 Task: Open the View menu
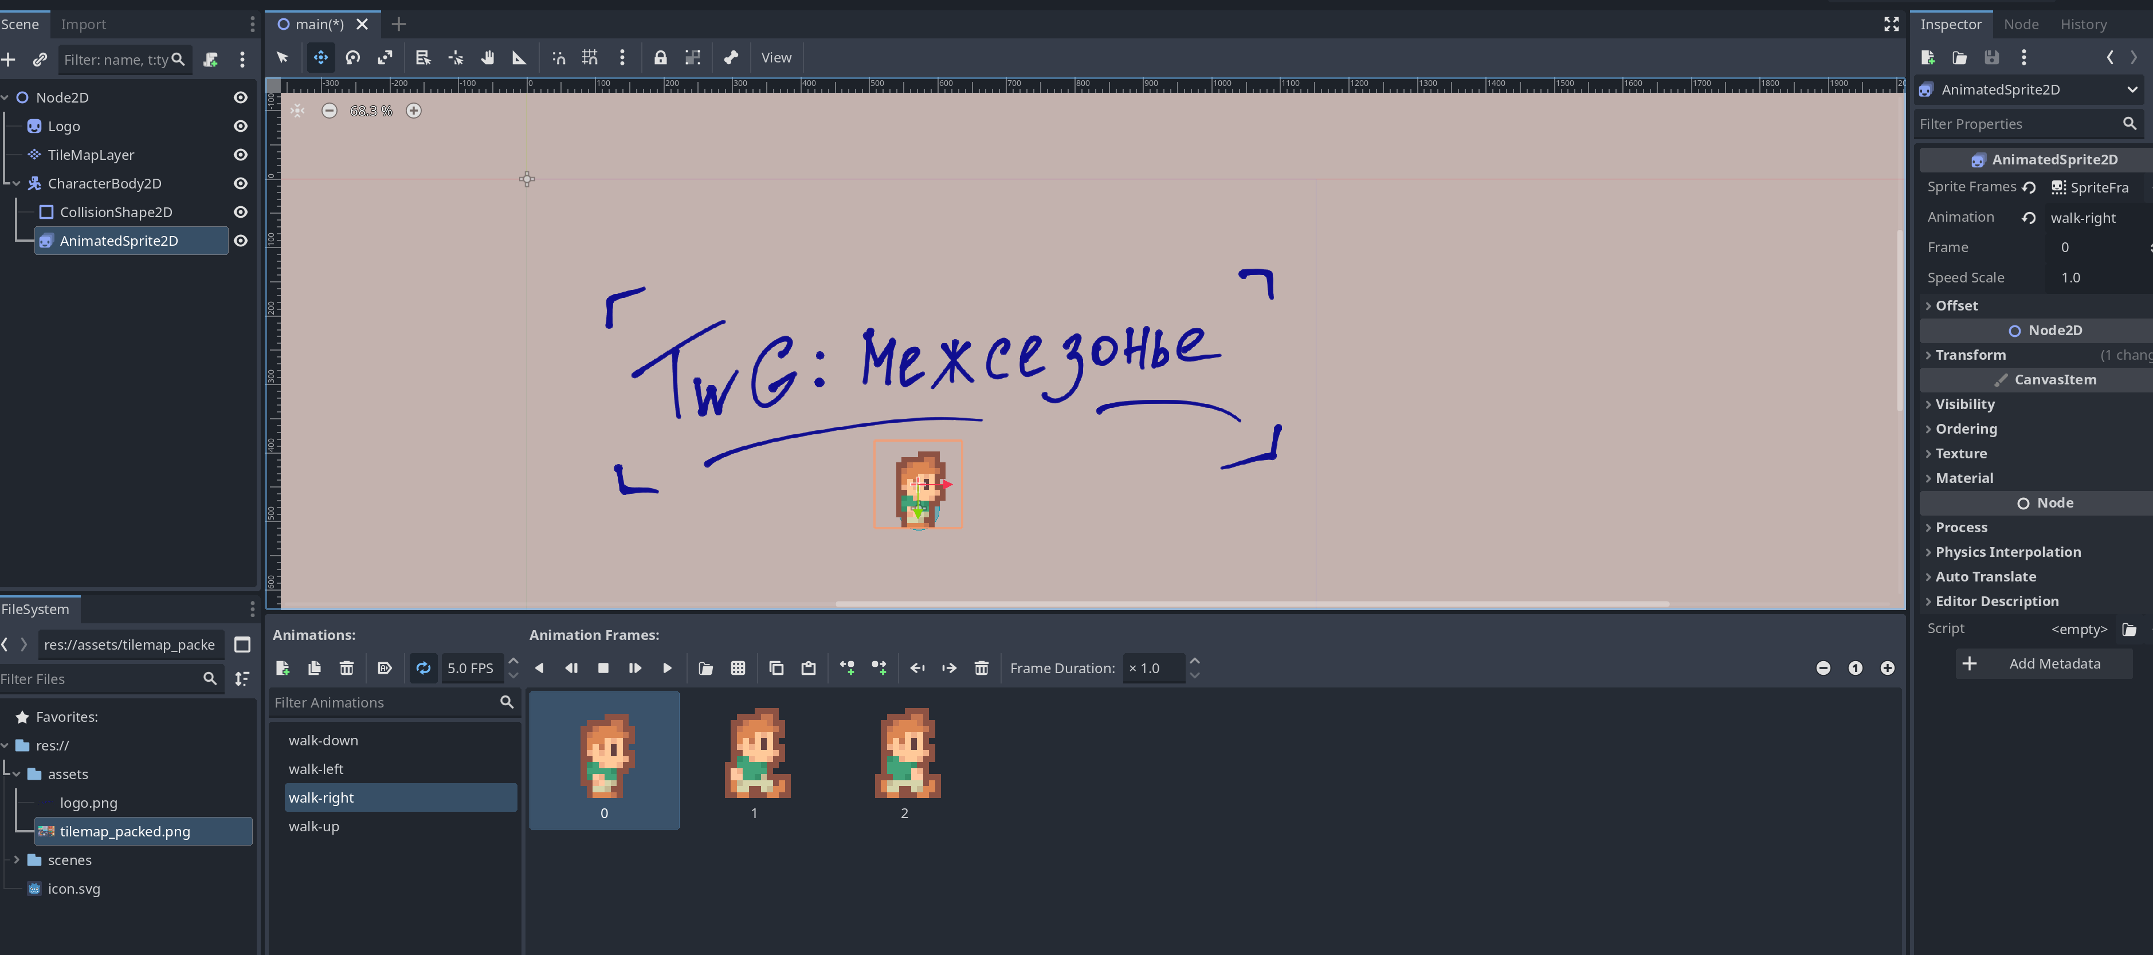point(775,58)
